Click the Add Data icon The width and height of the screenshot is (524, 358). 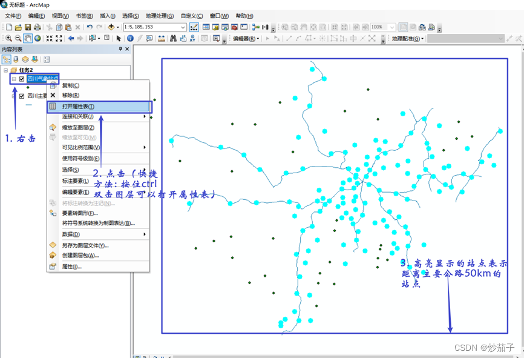(x=111, y=27)
